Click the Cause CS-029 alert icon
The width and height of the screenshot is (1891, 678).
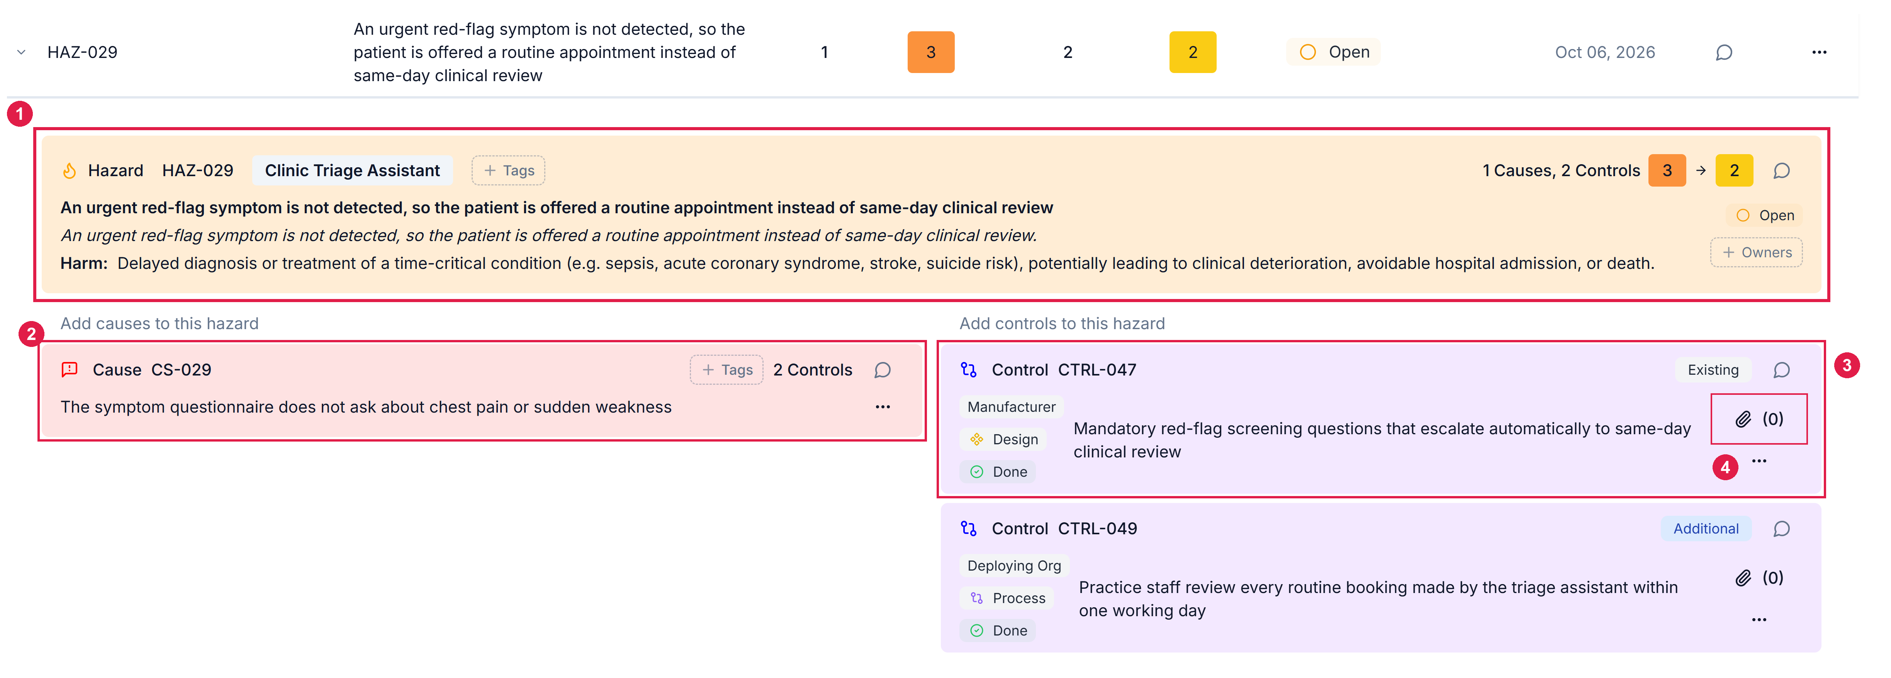[70, 369]
